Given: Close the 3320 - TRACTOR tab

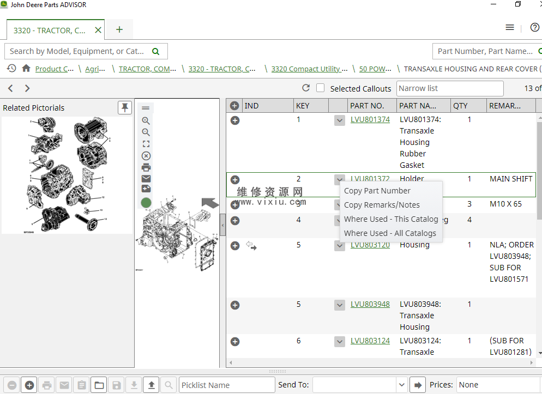Looking at the screenshot, I should [98, 30].
